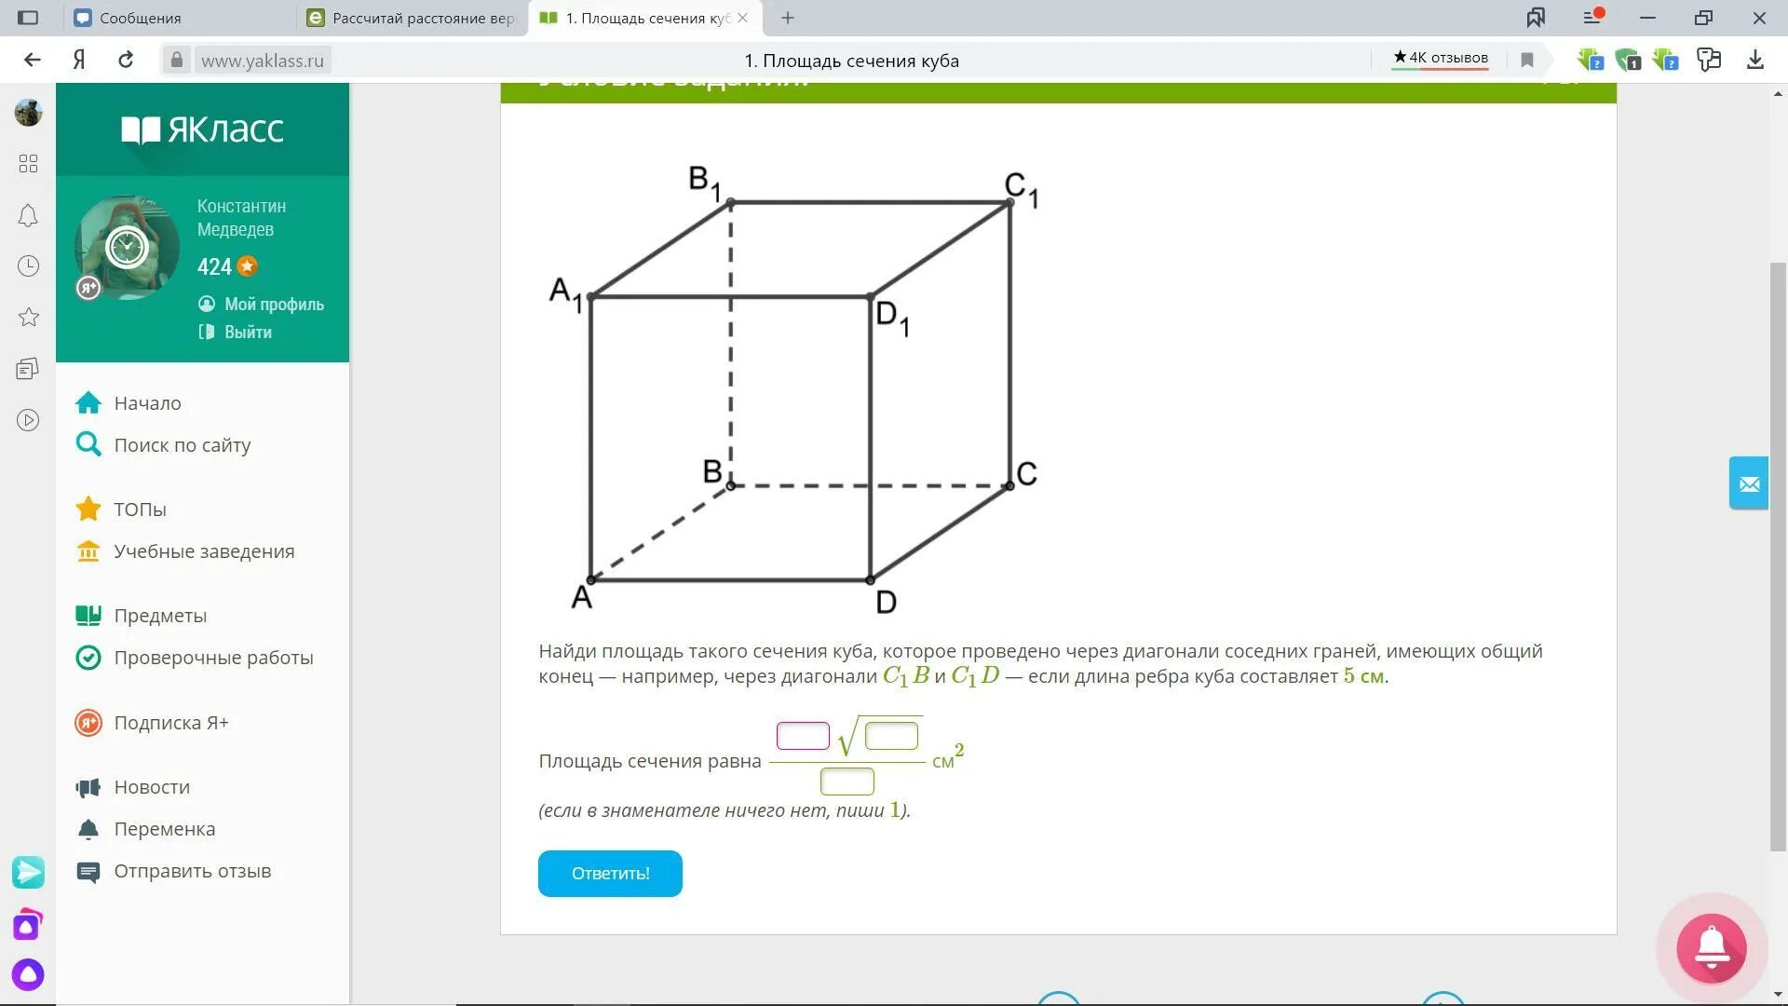The height and width of the screenshot is (1006, 1788).
Task: Switch to the Сообщения tab
Action: (140, 18)
